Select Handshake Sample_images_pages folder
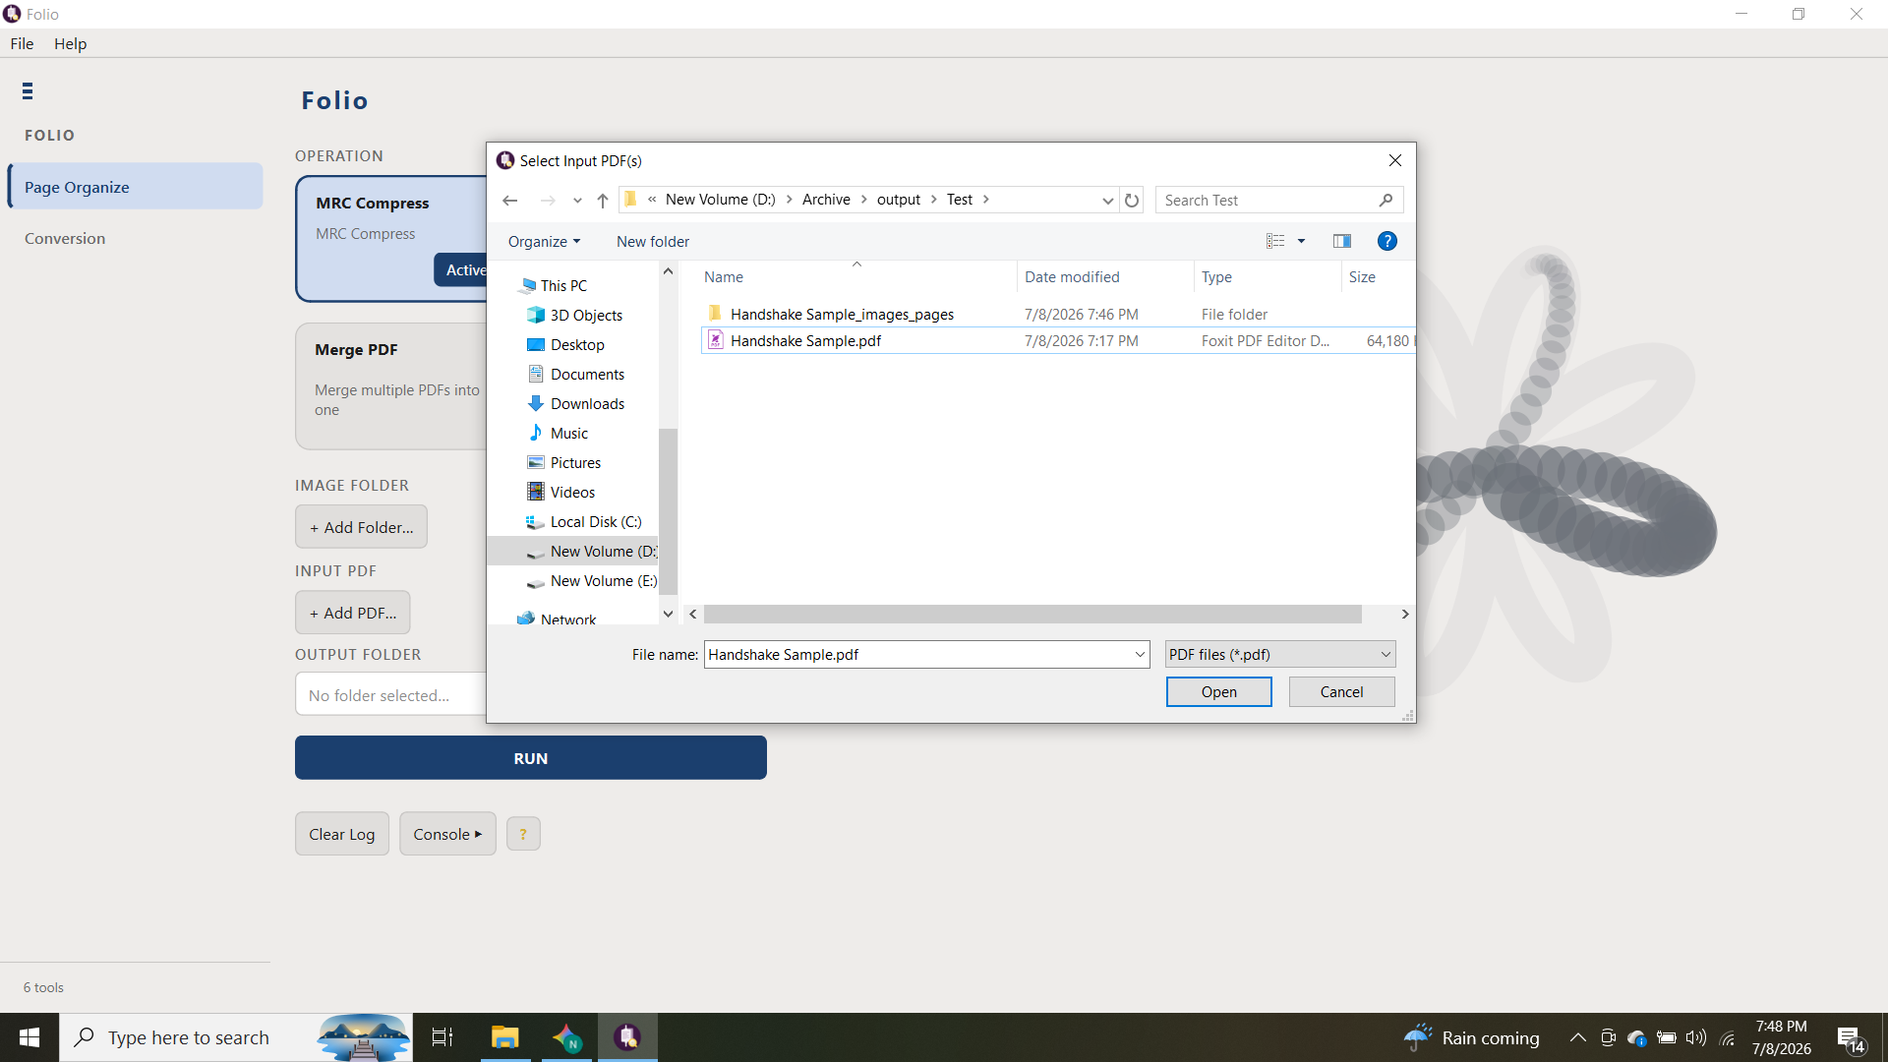1888x1062 pixels. (842, 314)
